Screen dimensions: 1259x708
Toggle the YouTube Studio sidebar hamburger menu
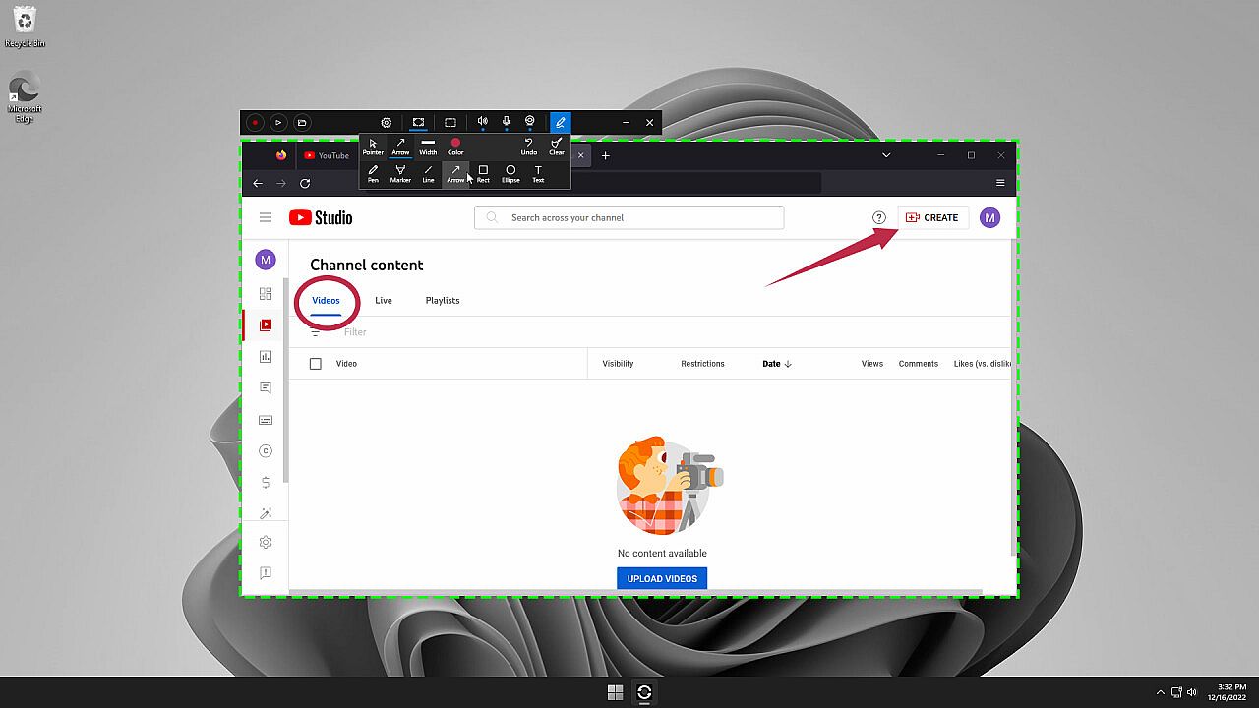click(x=266, y=217)
